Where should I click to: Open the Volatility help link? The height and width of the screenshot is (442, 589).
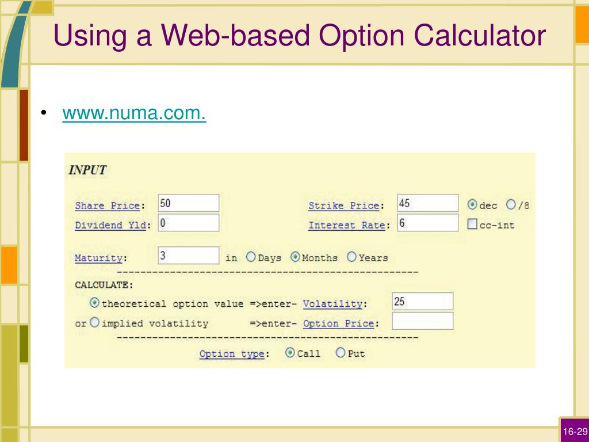click(x=333, y=304)
